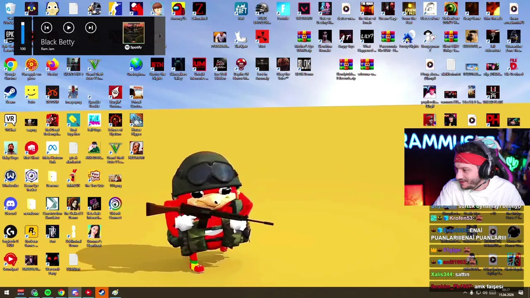Launch Logitech G HUB icon
This screenshot has height=298, width=530.
pos(10,236)
